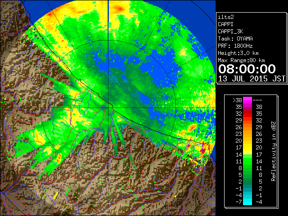Click the 'ilts2' label in info box
Image resolution: width=288 pixels, height=216 pixels.
coord(226,17)
